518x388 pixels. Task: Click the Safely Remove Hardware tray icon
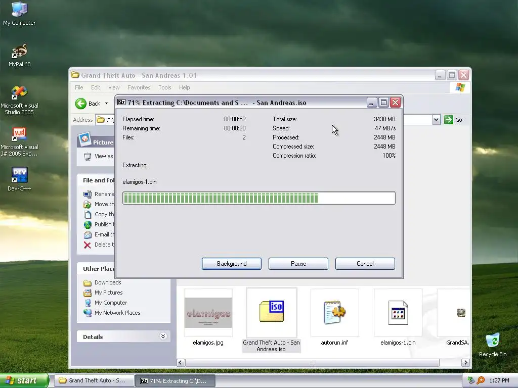[471, 380]
